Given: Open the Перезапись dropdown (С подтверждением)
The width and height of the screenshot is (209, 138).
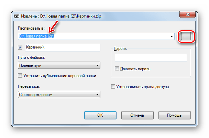Looking at the screenshot, I should [x=59, y=95].
